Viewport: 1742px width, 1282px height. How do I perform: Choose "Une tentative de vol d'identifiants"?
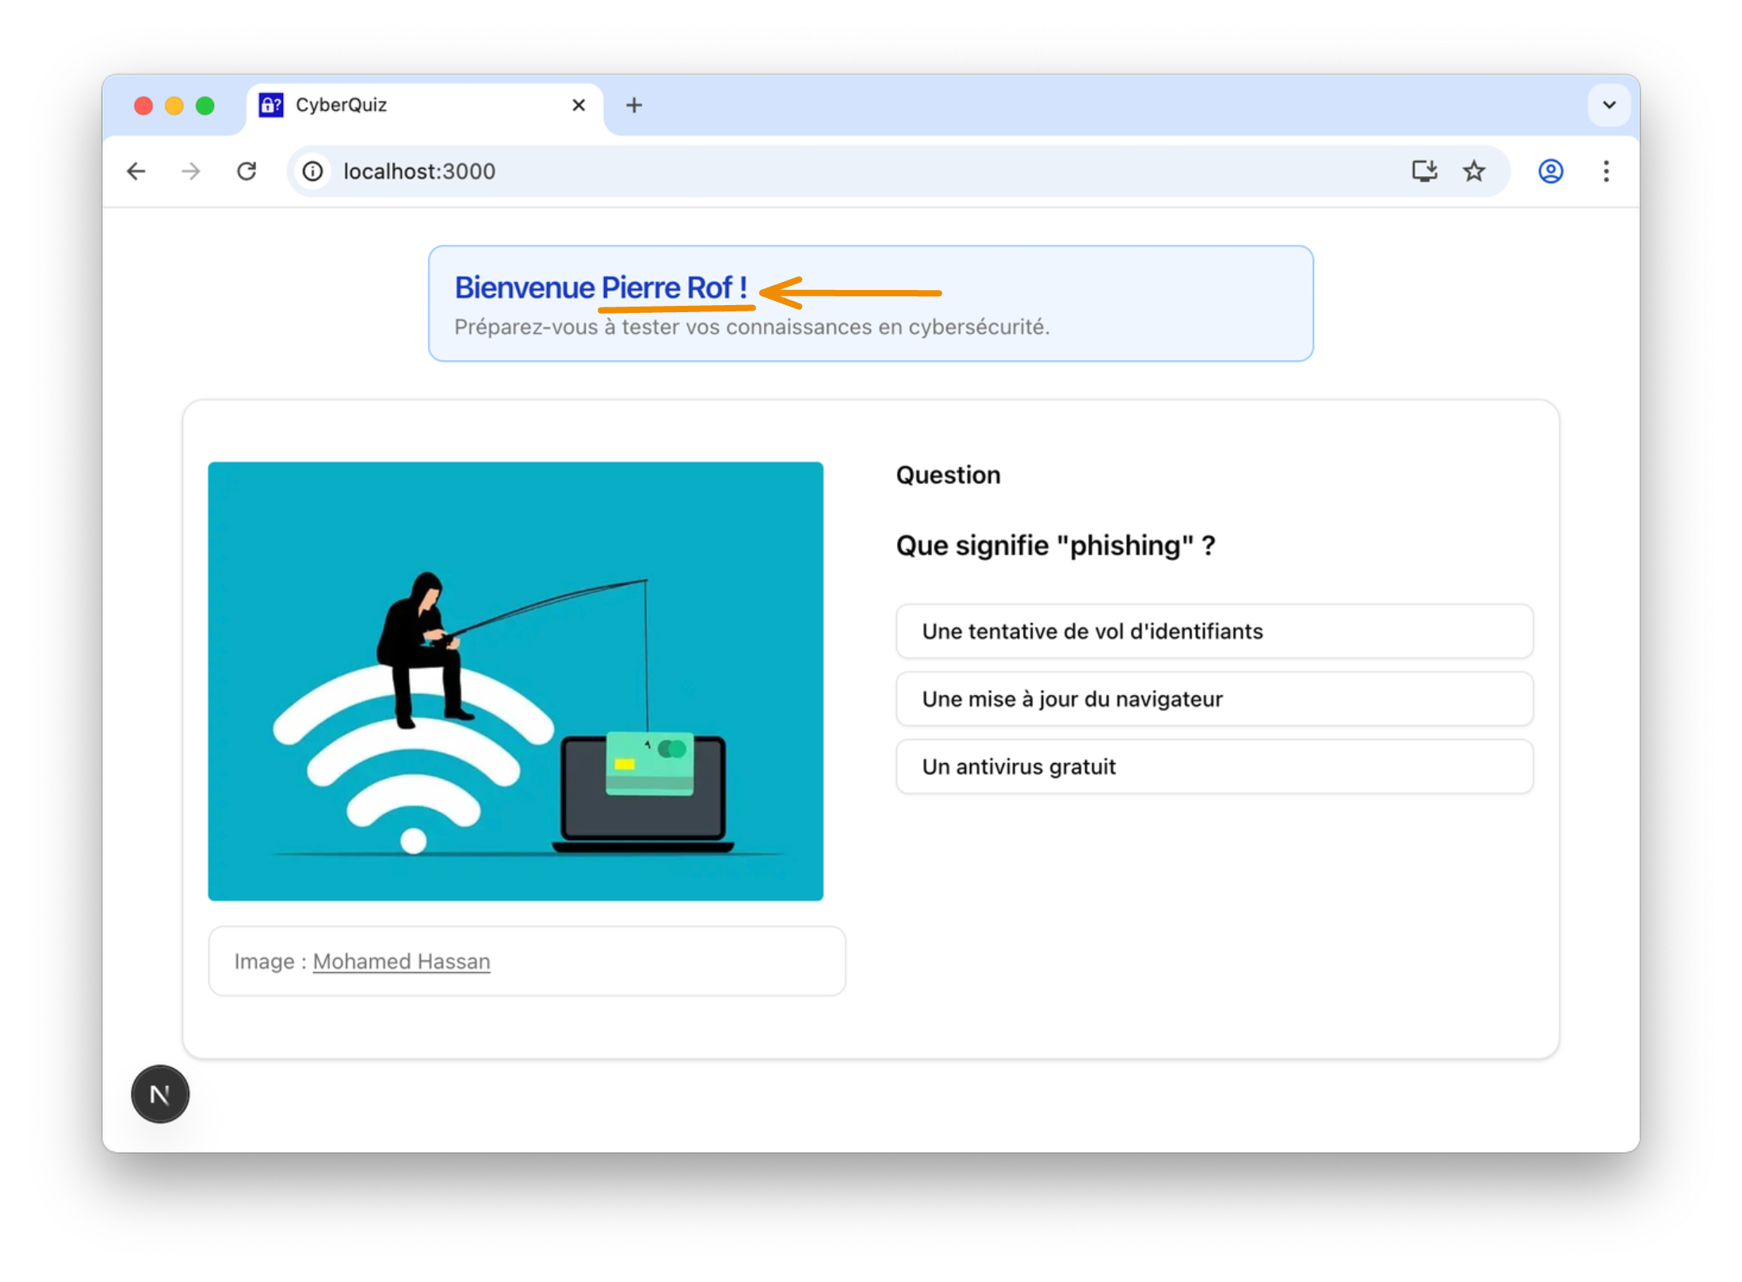[x=1214, y=631]
